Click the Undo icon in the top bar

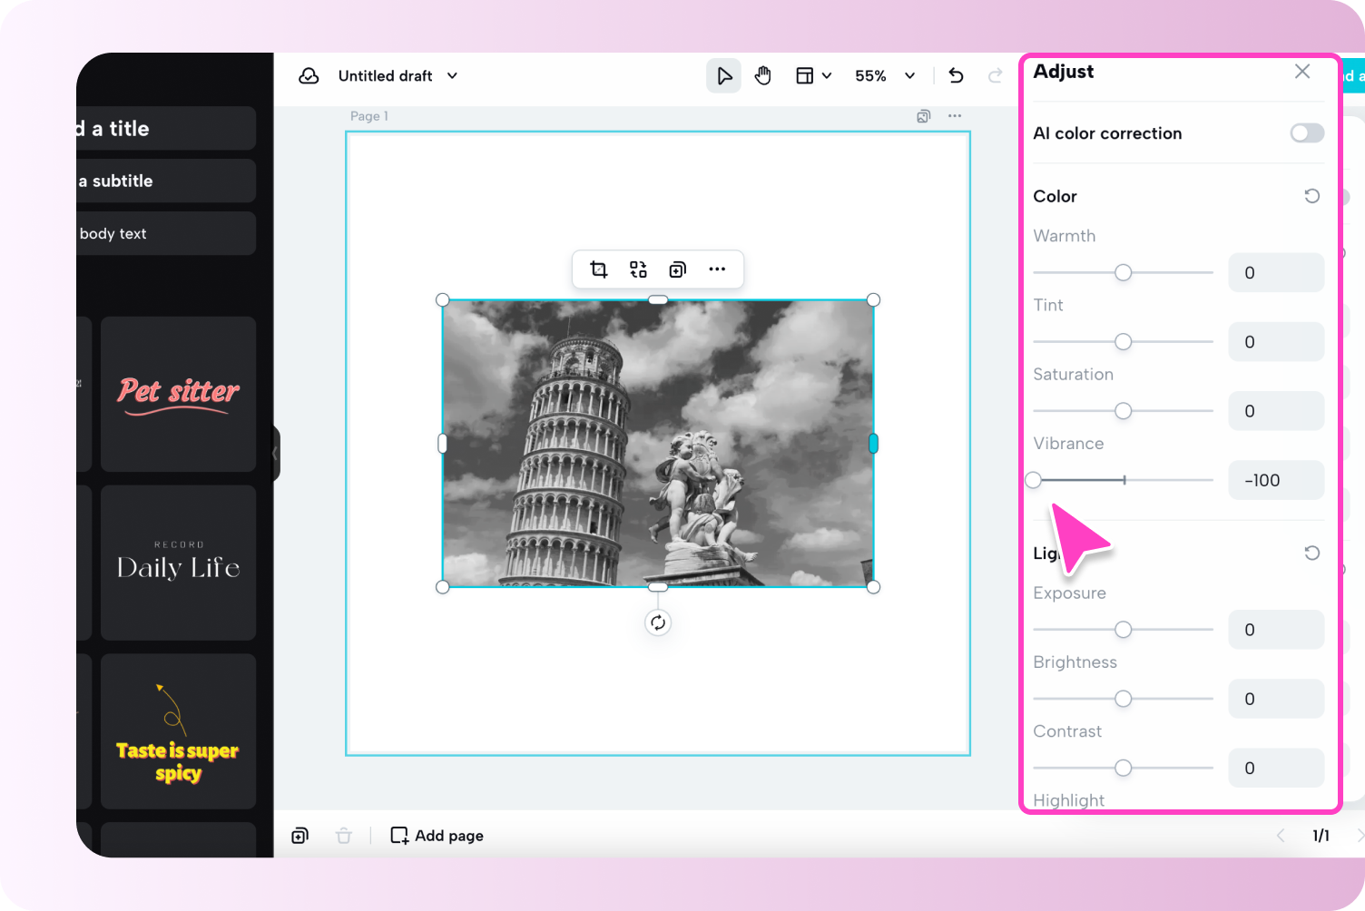[x=956, y=75]
